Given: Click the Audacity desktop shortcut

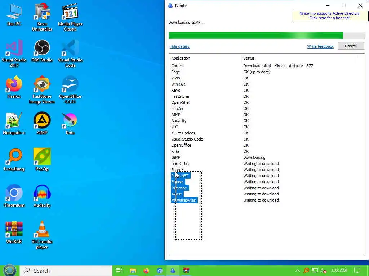Looking at the screenshot, I should coord(42,196).
